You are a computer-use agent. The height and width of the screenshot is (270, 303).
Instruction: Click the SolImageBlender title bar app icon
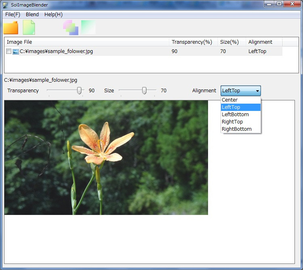(x=6, y=5)
